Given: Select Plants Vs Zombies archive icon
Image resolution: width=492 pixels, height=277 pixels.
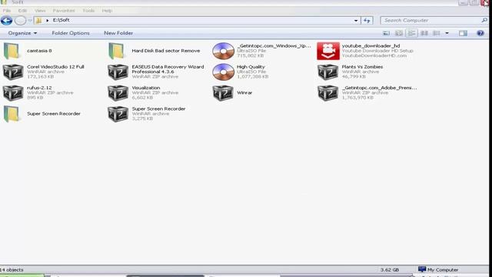Looking at the screenshot, I should (327, 72).
